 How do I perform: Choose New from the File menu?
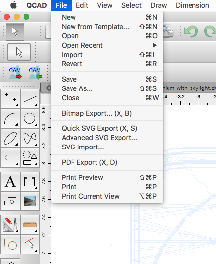[x=107, y=17]
